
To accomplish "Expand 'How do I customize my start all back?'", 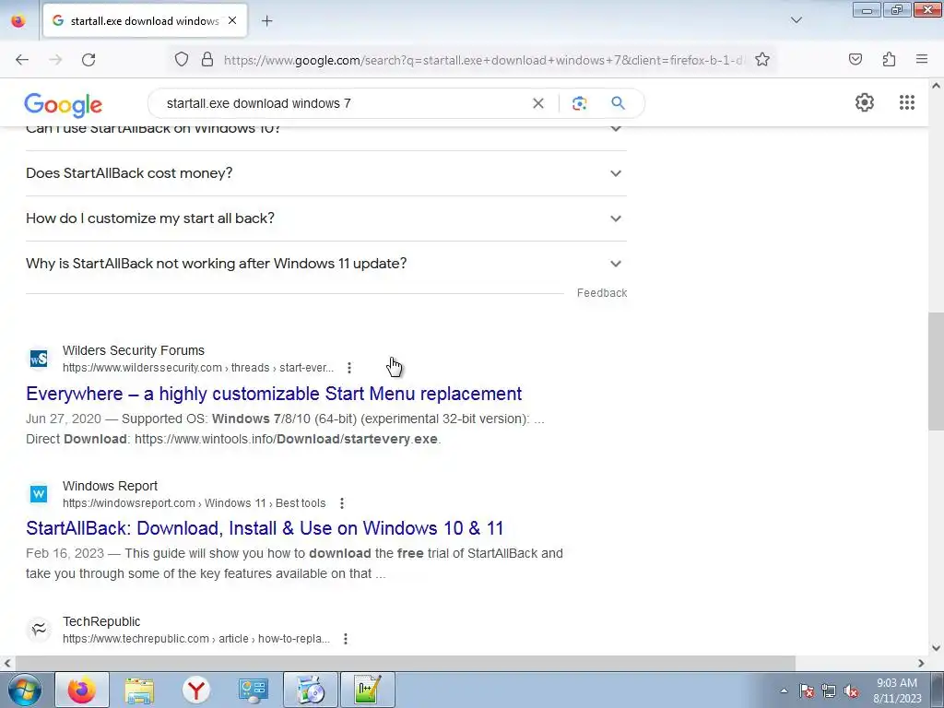I will [x=325, y=218].
